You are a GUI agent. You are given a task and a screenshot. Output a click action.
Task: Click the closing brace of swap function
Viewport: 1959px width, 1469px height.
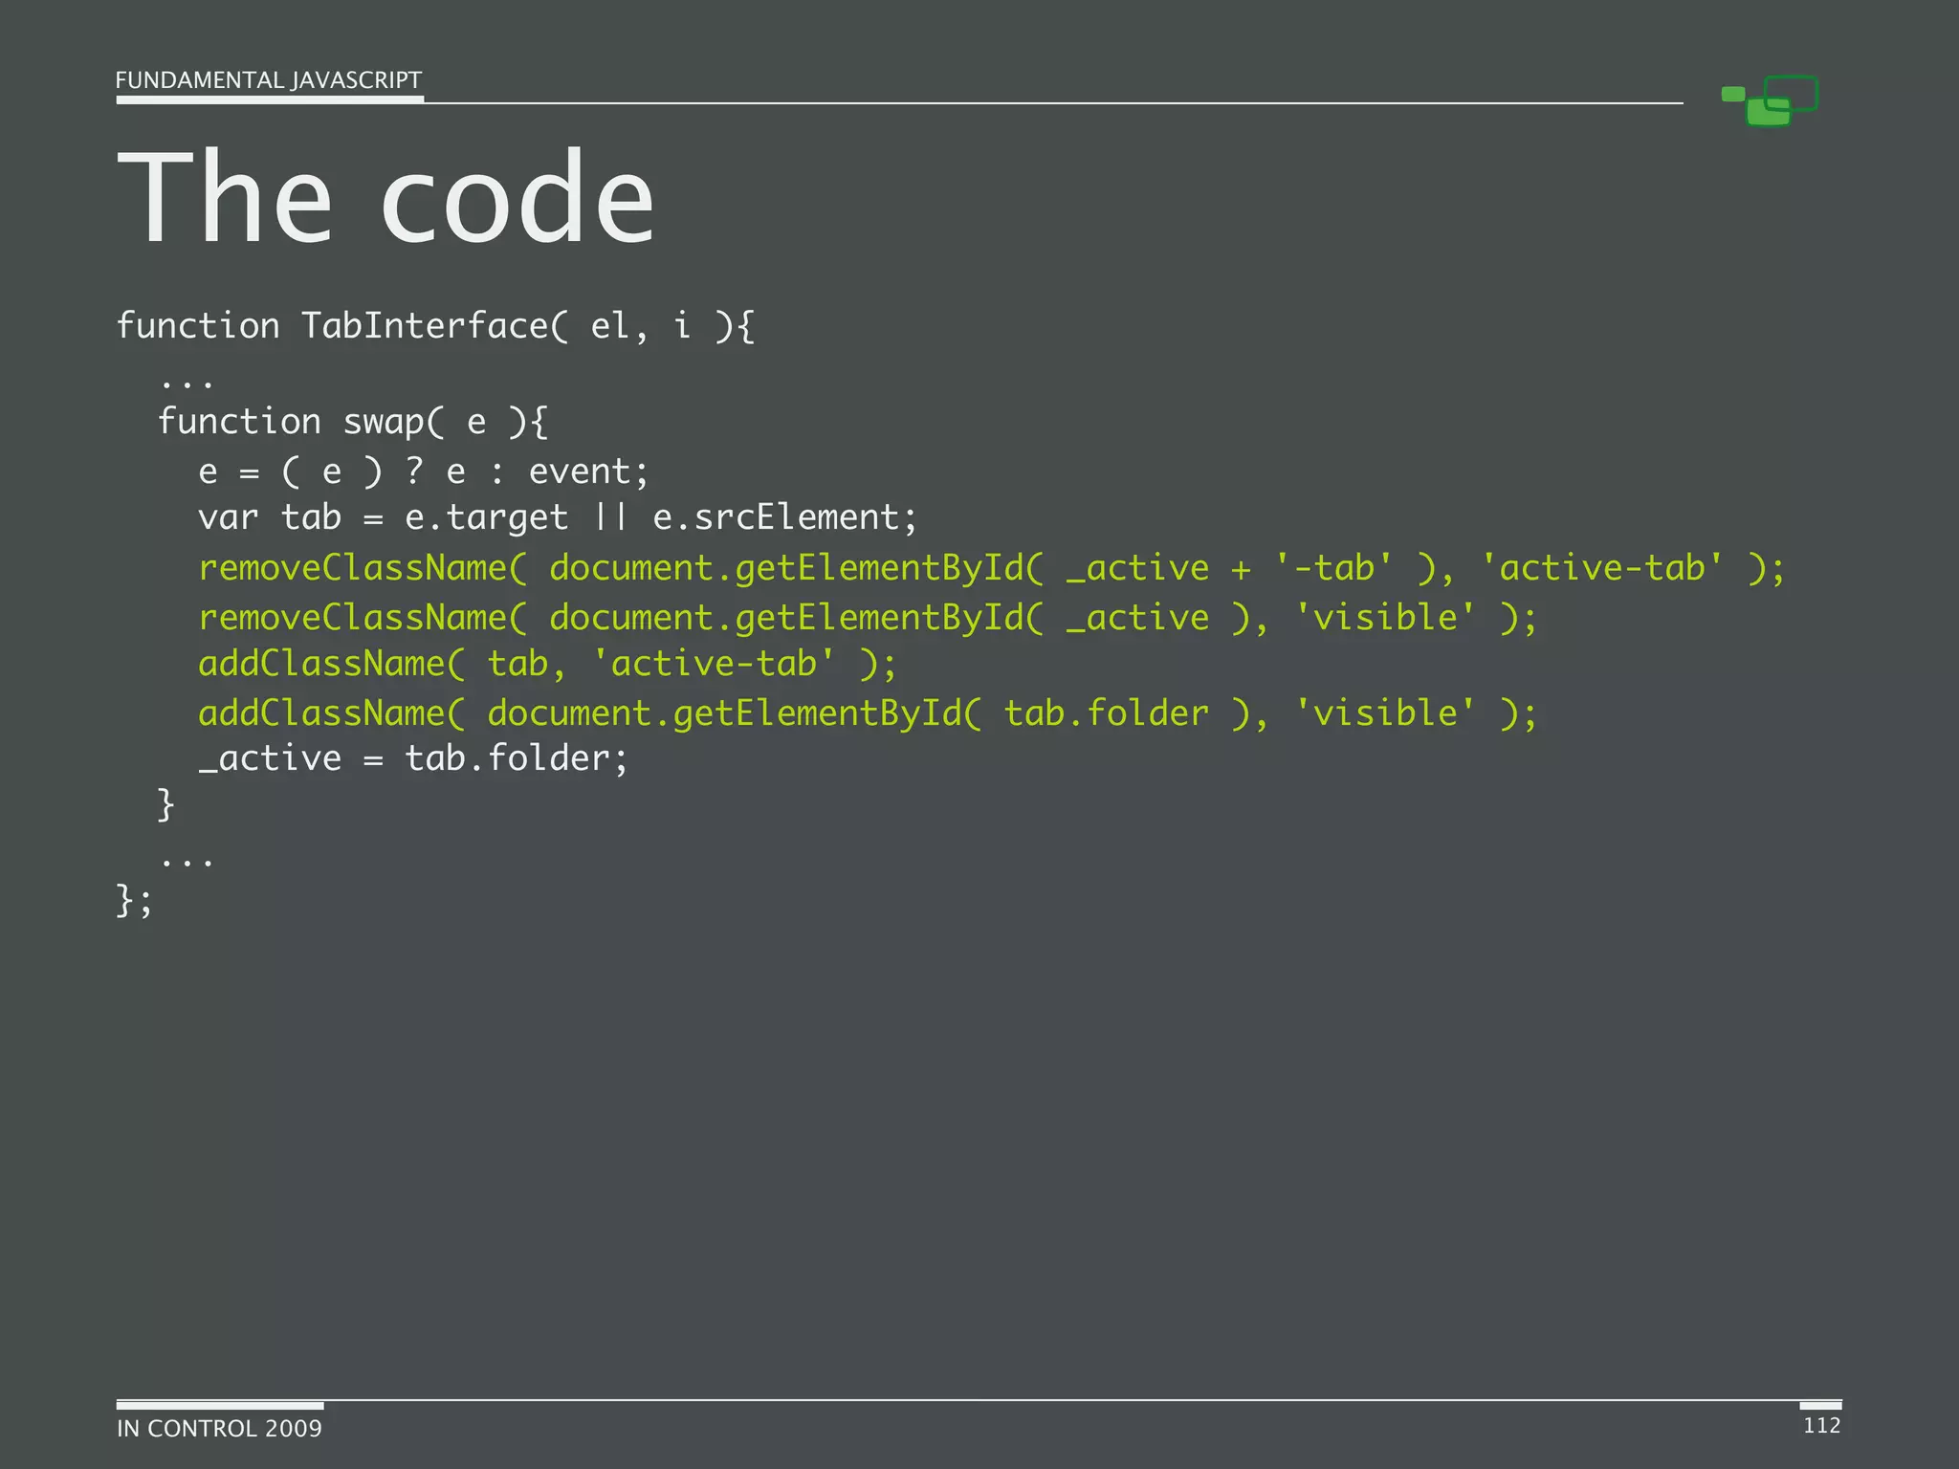coord(165,804)
